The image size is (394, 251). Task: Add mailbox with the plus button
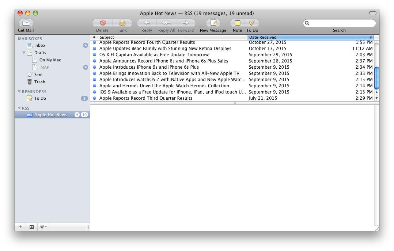[20, 227]
